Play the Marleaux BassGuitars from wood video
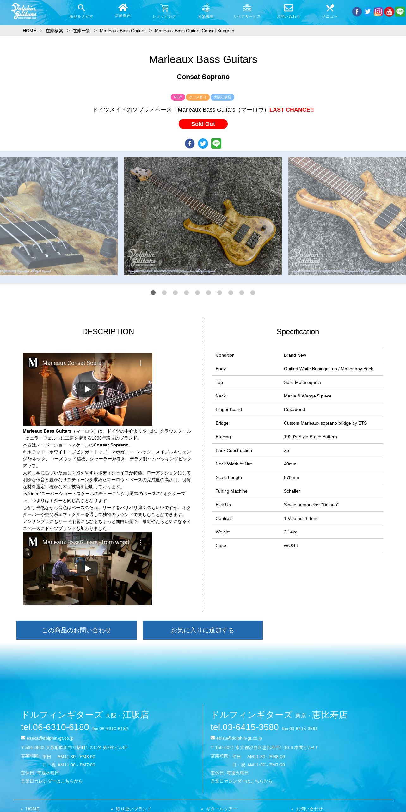406x812 pixels. coord(88,569)
